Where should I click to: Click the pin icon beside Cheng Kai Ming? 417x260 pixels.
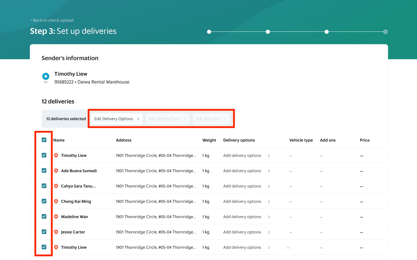tap(56, 201)
